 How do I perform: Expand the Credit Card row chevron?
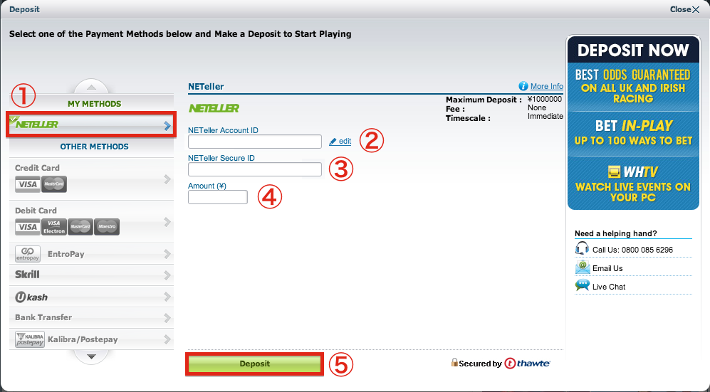click(x=167, y=179)
